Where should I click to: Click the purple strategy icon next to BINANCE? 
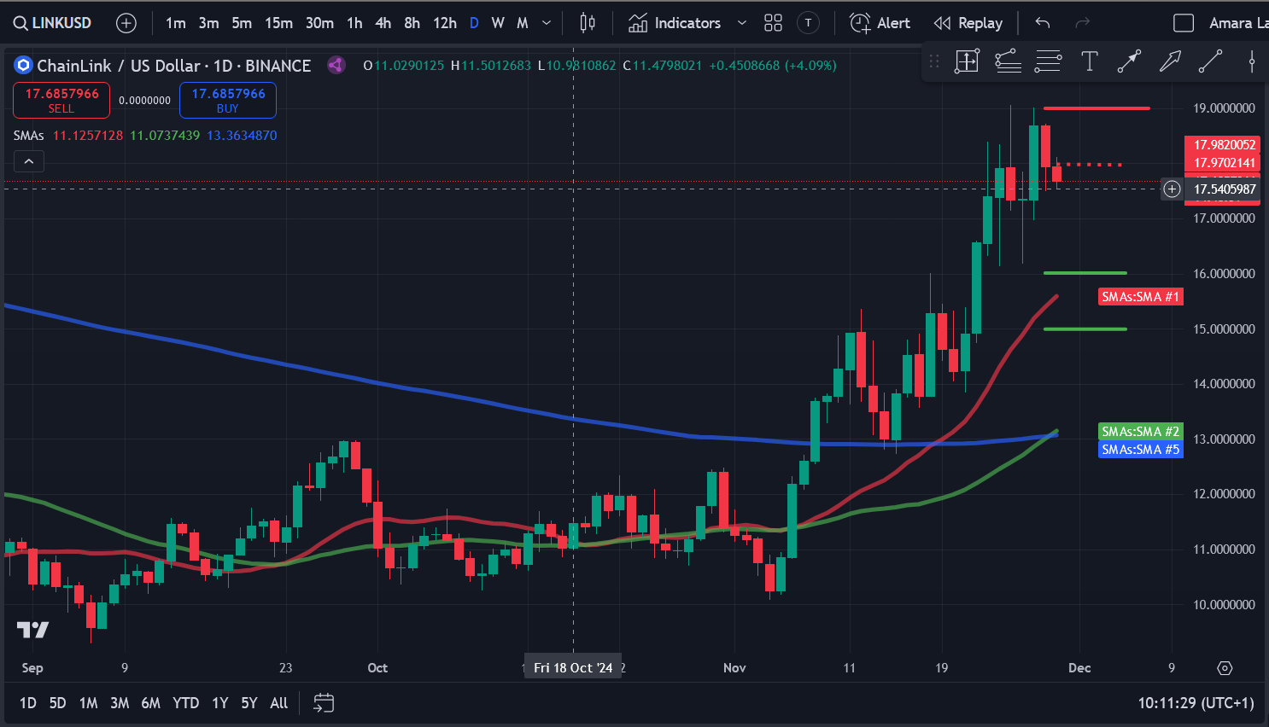click(336, 65)
